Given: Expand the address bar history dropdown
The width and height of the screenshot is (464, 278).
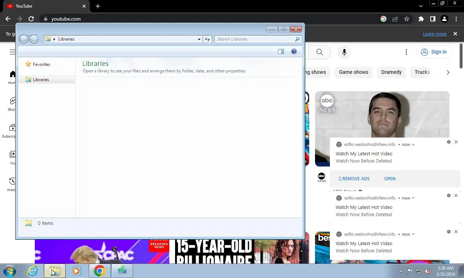Looking at the screenshot, I should [x=199, y=39].
